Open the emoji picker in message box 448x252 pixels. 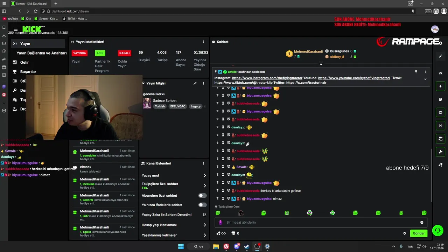(x=422, y=222)
